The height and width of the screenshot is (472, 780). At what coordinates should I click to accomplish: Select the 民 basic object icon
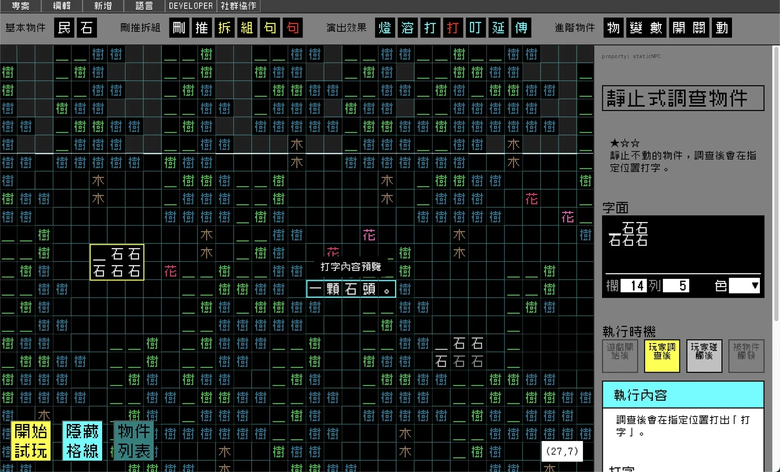click(x=64, y=28)
